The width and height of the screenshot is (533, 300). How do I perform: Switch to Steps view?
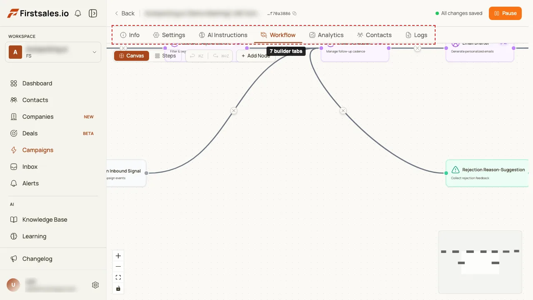tap(165, 56)
